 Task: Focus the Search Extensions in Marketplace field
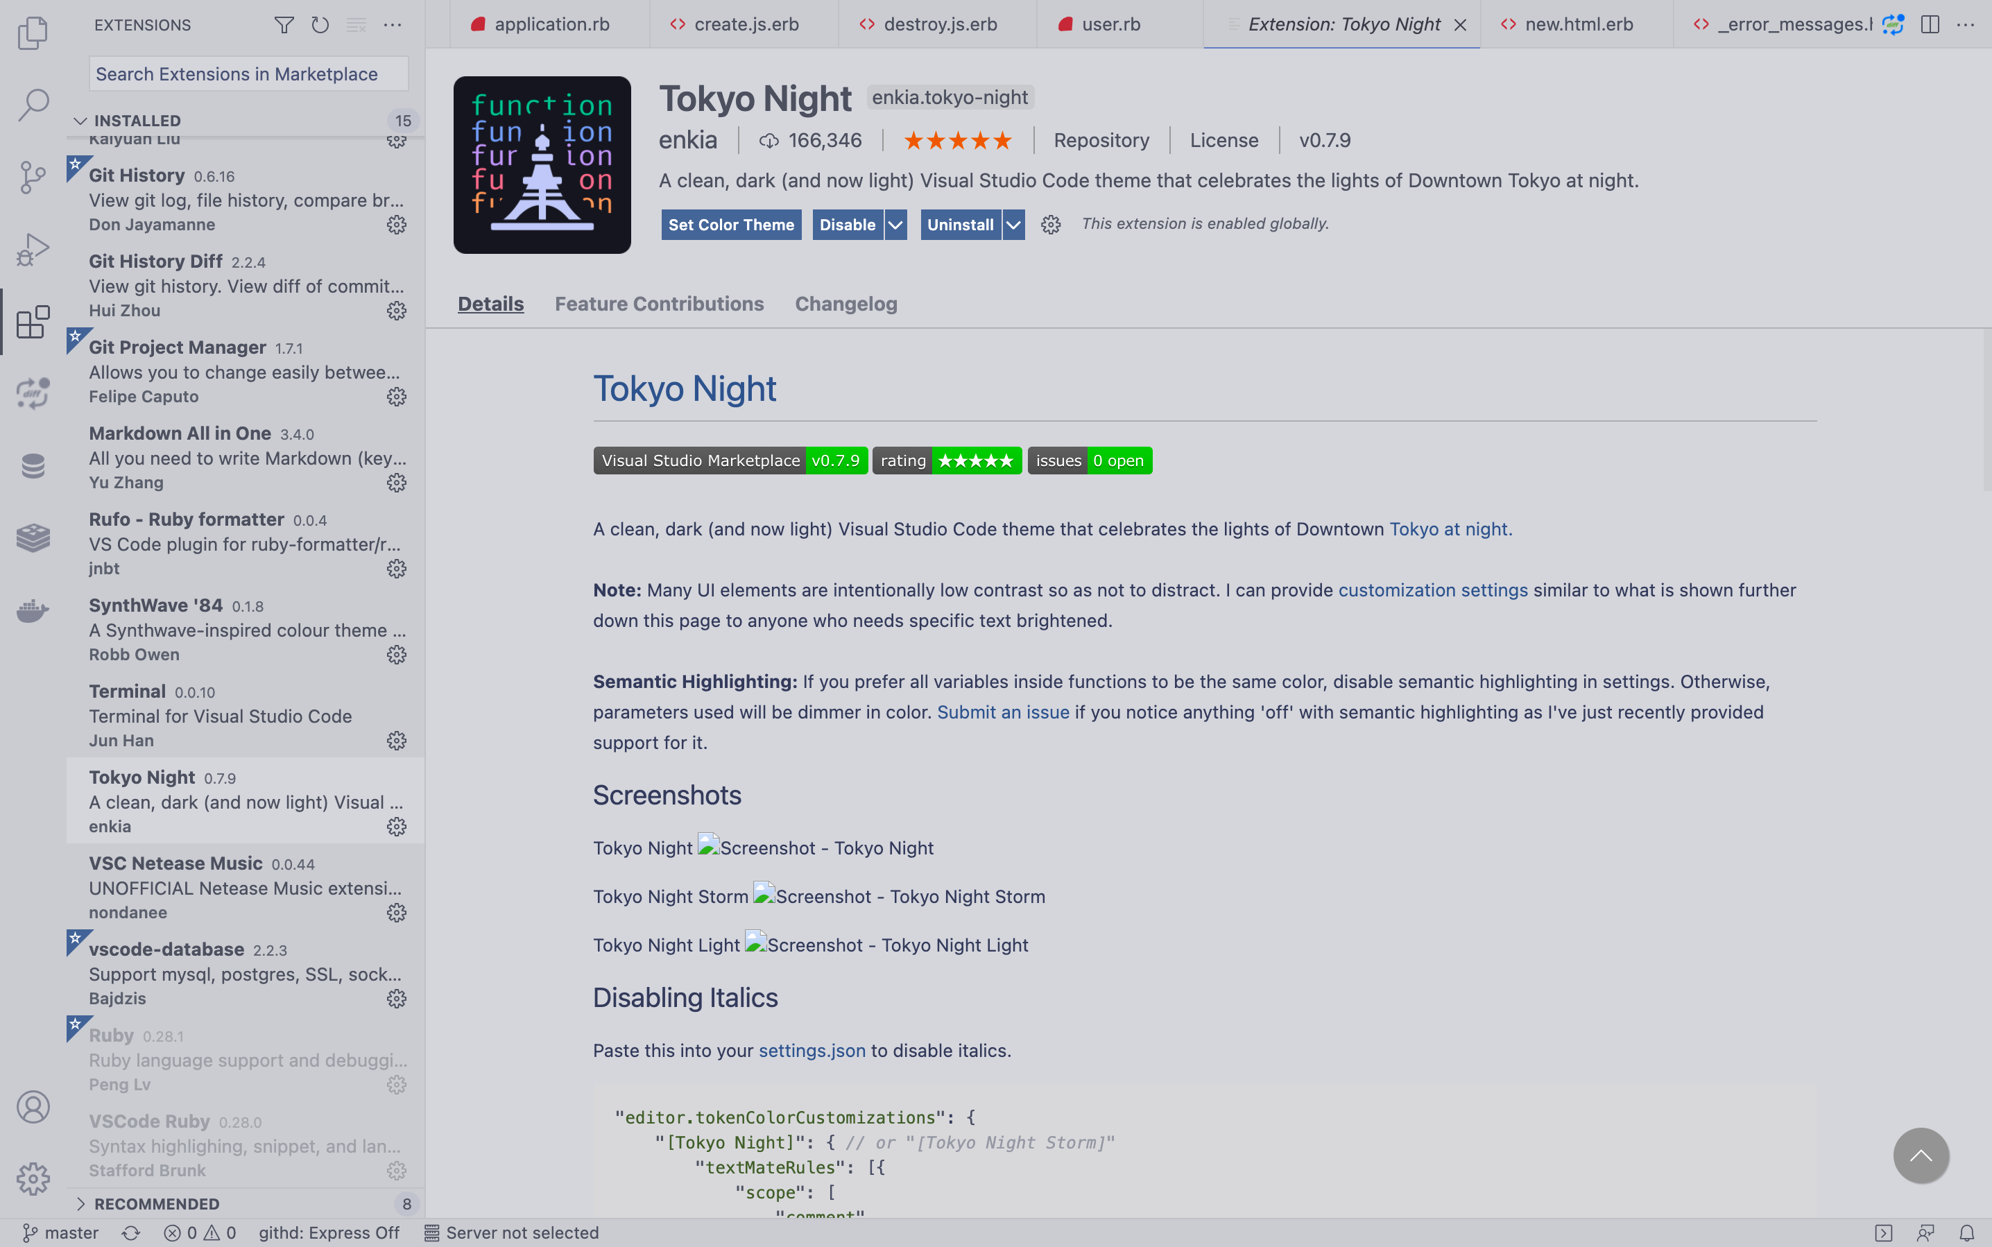[x=248, y=74]
